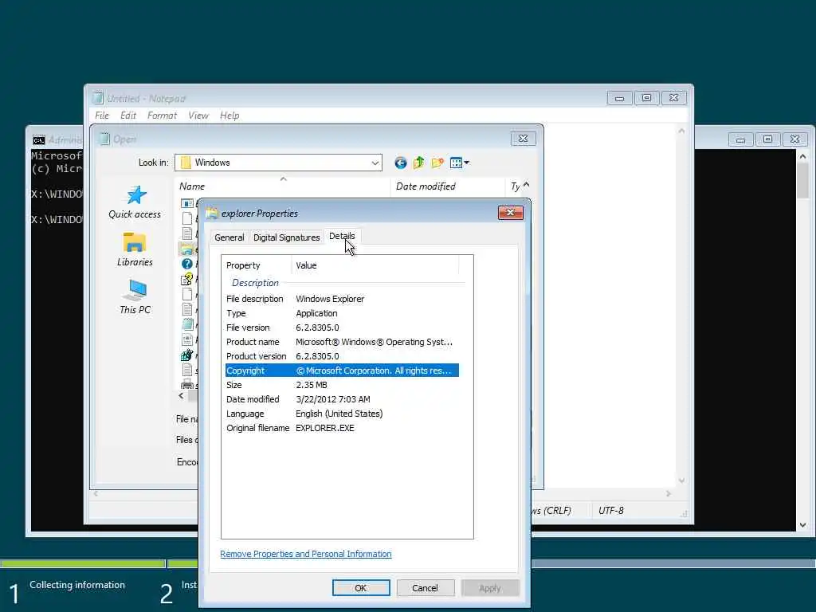Screen dimensions: 816x612
Task: Maximize the Command Prompt window
Action: (767, 139)
